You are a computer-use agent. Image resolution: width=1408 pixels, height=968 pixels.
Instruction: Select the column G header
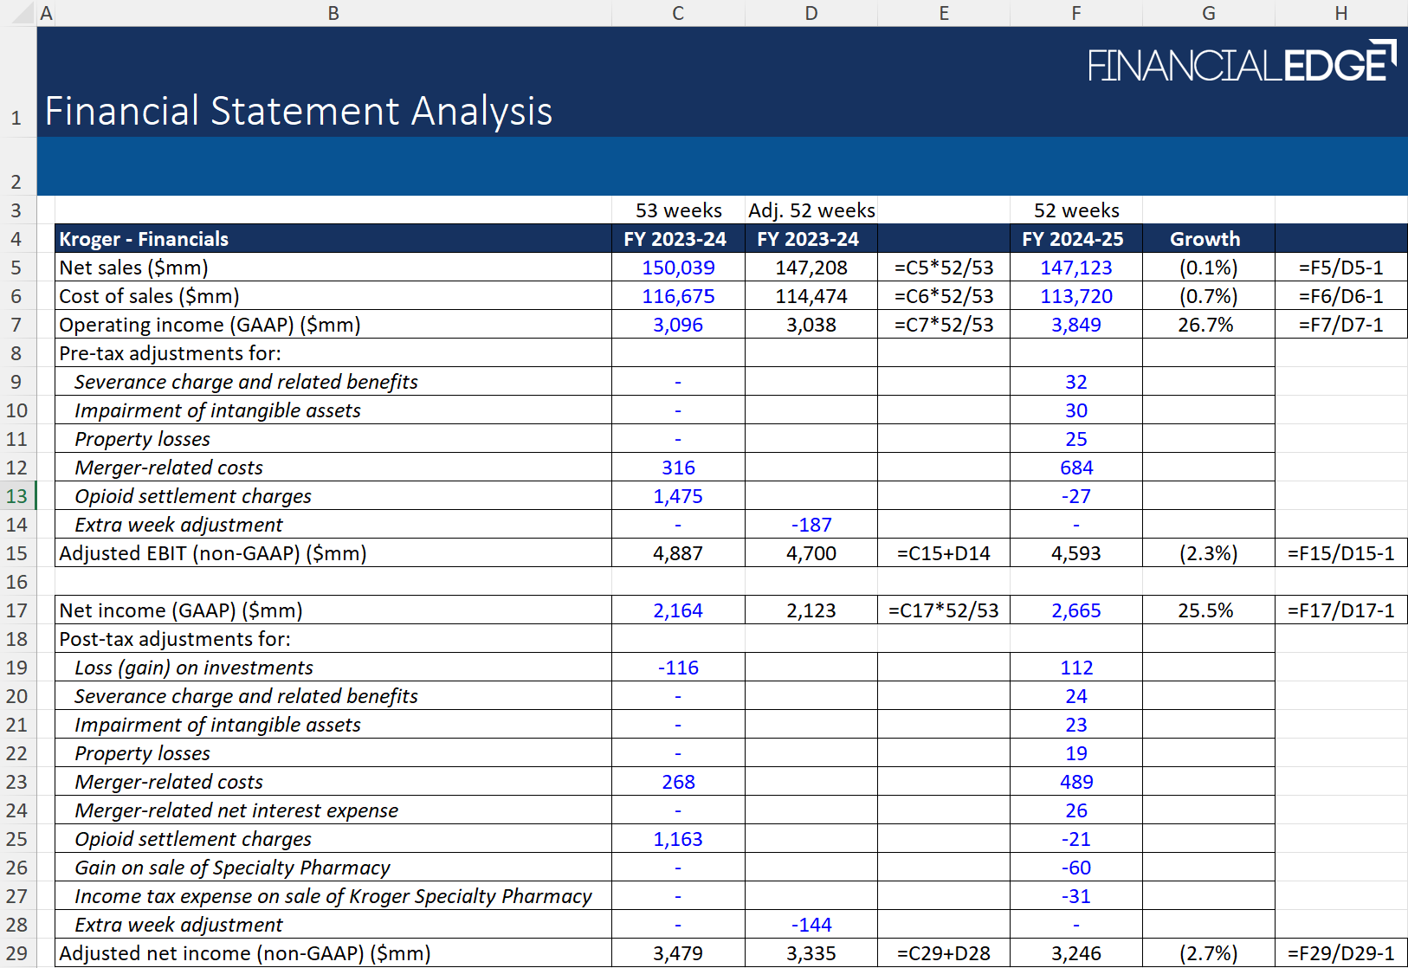[1208, 13]
